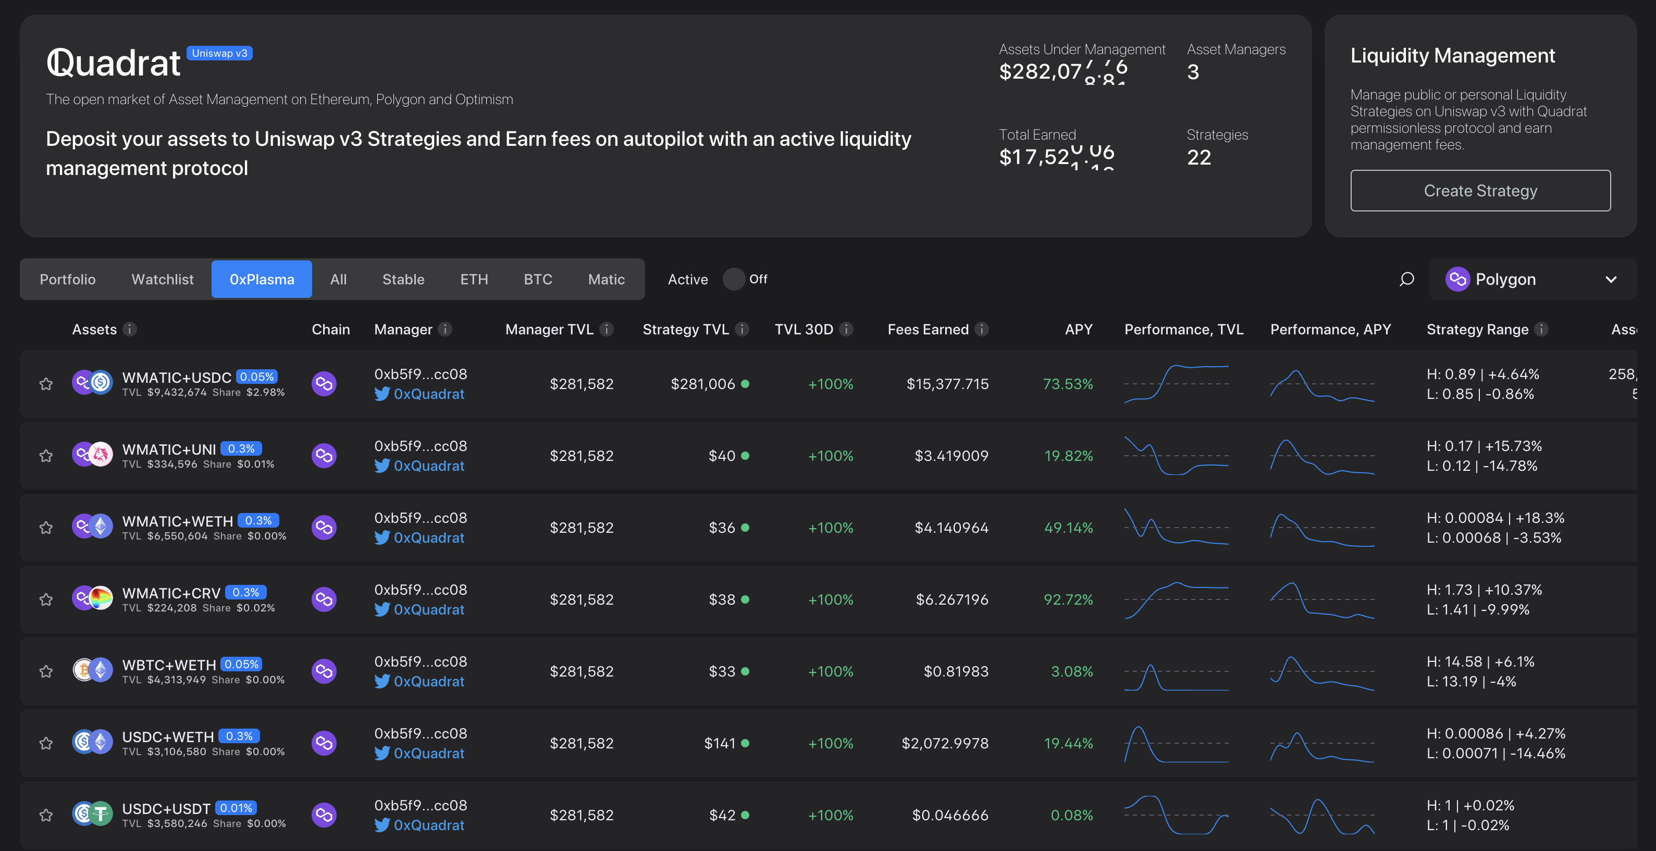Click the Uniswap v3 badge
The image size is (1656, 851).
pyautogui.click(x=219, y=53)
